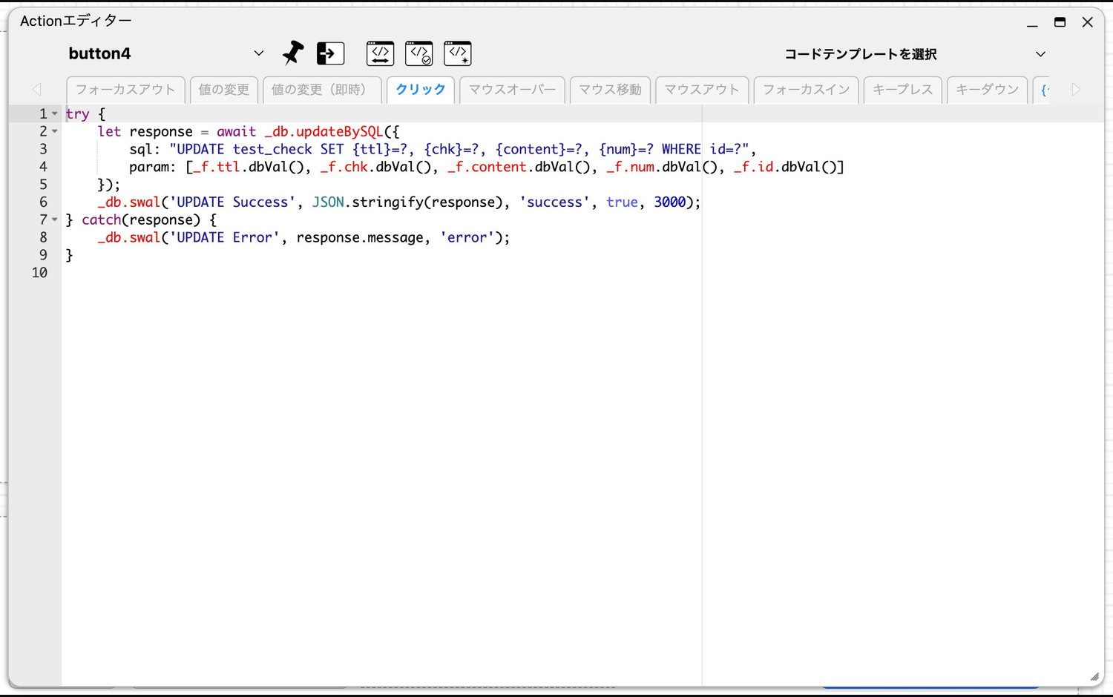Open the button4 element dropdown
The width and height of the screenshot is (1113, 697).
point(258,53)
